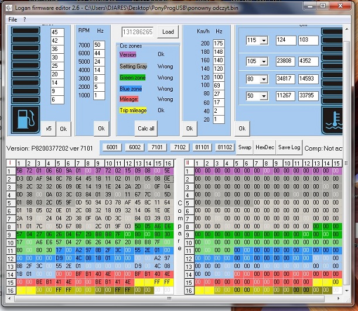Open the 115 temperature dropdown
The width and height of the screenshot is (358, 311).
[264, 40]
